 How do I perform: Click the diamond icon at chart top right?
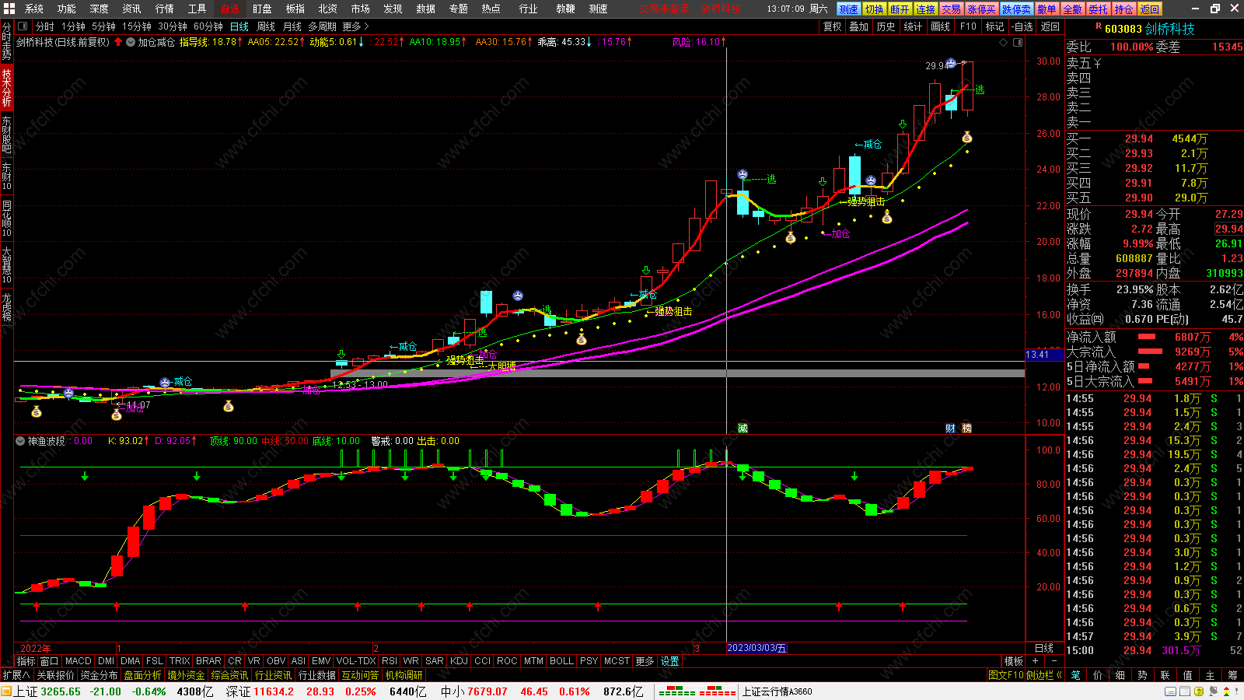[x=1003, y=42]
